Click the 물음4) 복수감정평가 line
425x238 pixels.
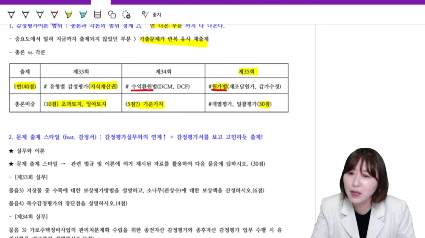(x=68, y=204)
